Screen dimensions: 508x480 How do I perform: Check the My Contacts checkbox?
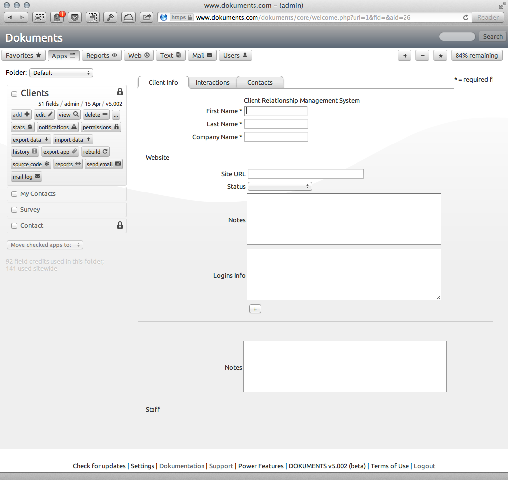(x=14, y=194)
